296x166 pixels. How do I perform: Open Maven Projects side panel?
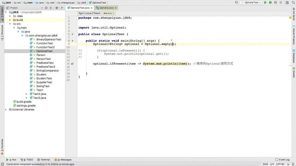pos(294,35)
